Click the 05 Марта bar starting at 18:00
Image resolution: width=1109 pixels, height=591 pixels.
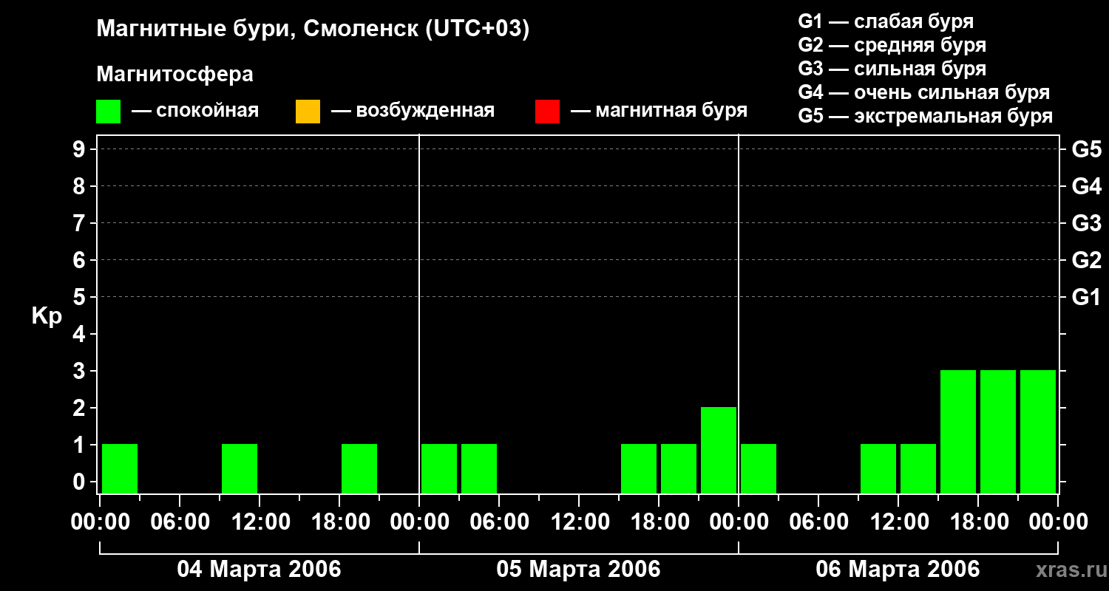679,468
